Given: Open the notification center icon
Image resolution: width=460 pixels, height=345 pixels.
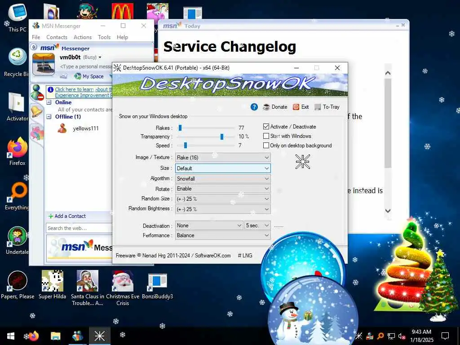Looking at the screenshot, I should coord(445,336).
